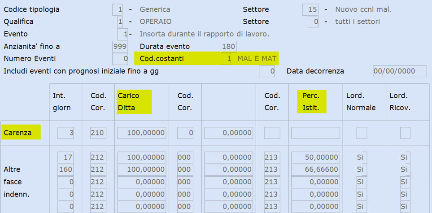Toggle Lord. Normale Si in the 17-day row
This screenshot has height=213, width=432.
[x=362, y=157]
